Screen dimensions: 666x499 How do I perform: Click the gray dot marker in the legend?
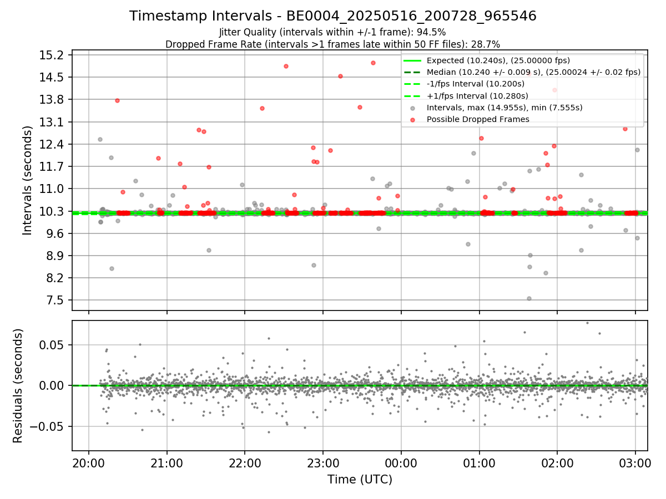tap(412, 108)
